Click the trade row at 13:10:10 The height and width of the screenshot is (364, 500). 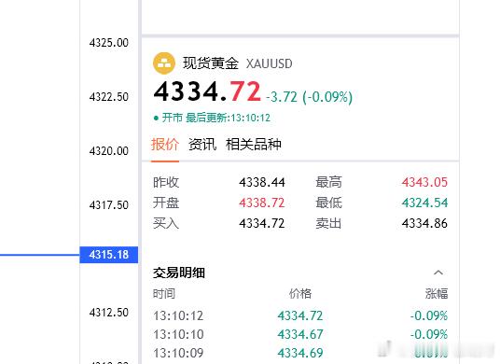tap(300, 334)
